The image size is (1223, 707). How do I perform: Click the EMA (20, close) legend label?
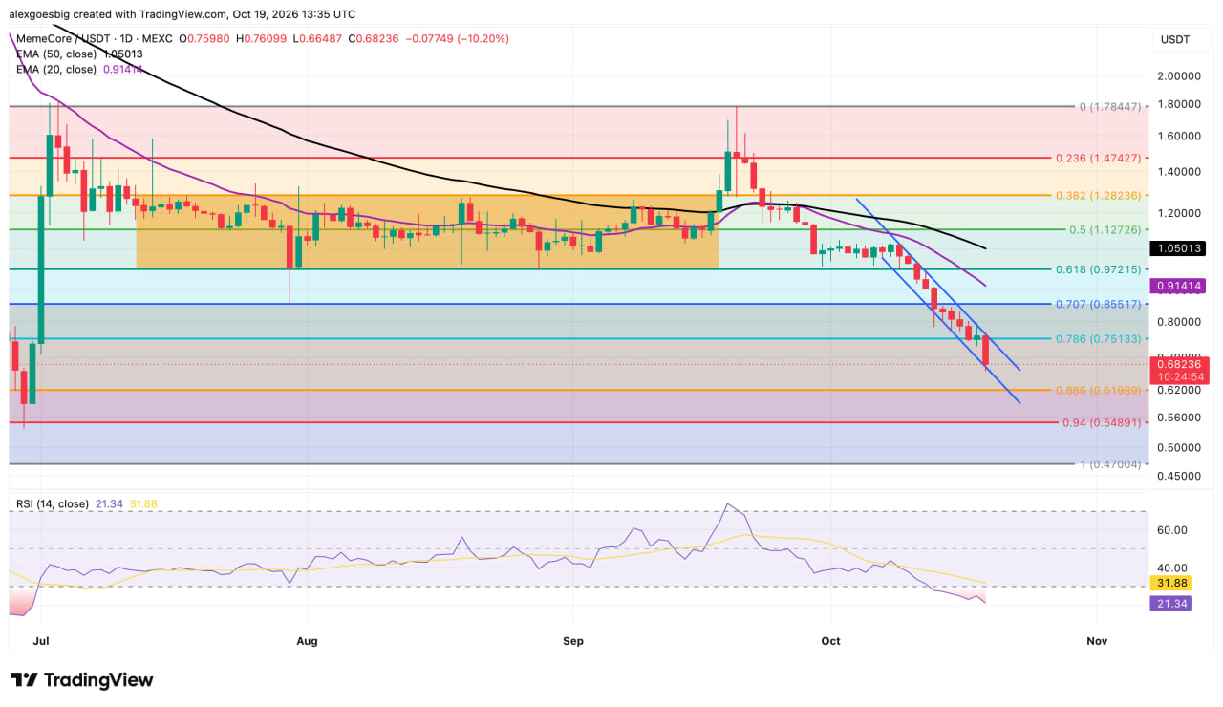57,70
